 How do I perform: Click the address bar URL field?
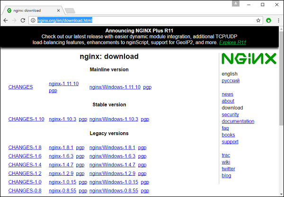tap(142, 20)
